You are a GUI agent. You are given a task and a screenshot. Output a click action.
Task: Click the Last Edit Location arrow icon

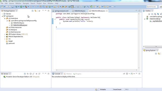[x=105, y=7]
